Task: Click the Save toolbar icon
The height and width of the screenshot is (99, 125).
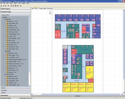Action: pos(5,6)
